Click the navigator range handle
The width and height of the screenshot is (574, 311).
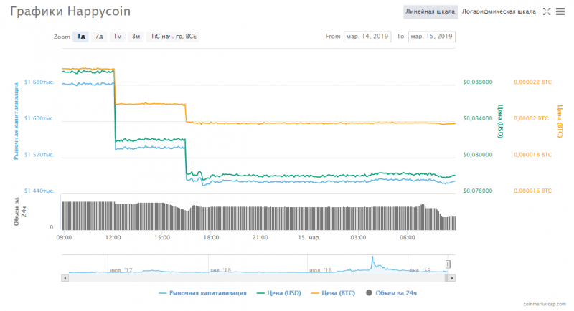point(448,264)
